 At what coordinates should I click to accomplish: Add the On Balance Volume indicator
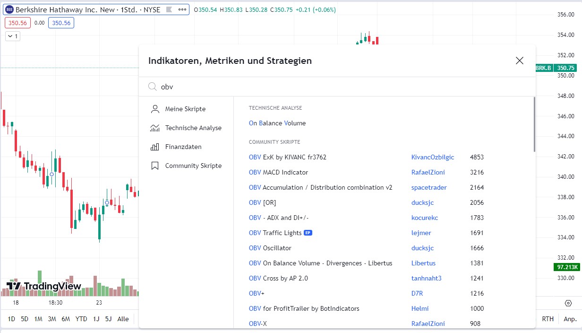(x=277, y=123)
